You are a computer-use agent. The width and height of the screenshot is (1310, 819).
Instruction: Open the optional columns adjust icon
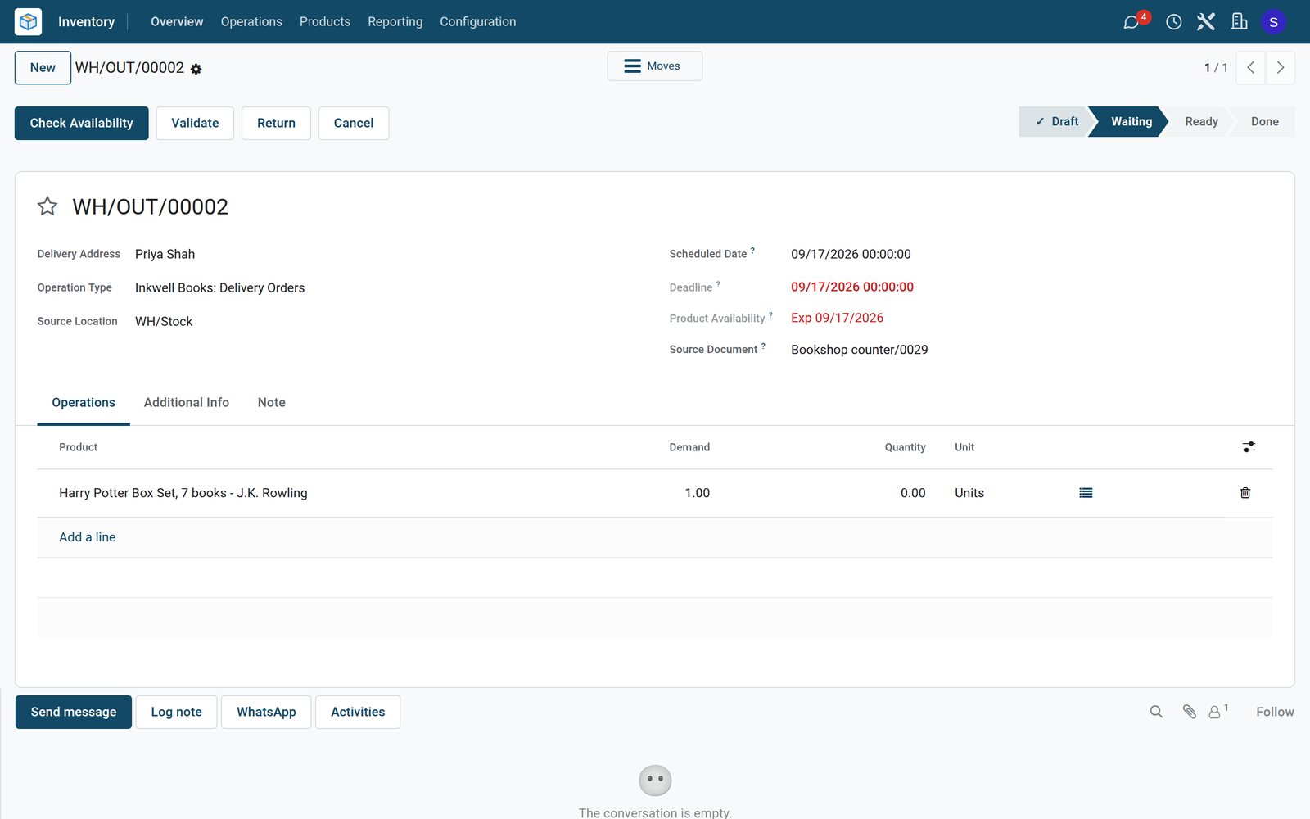coord(1249,447)
